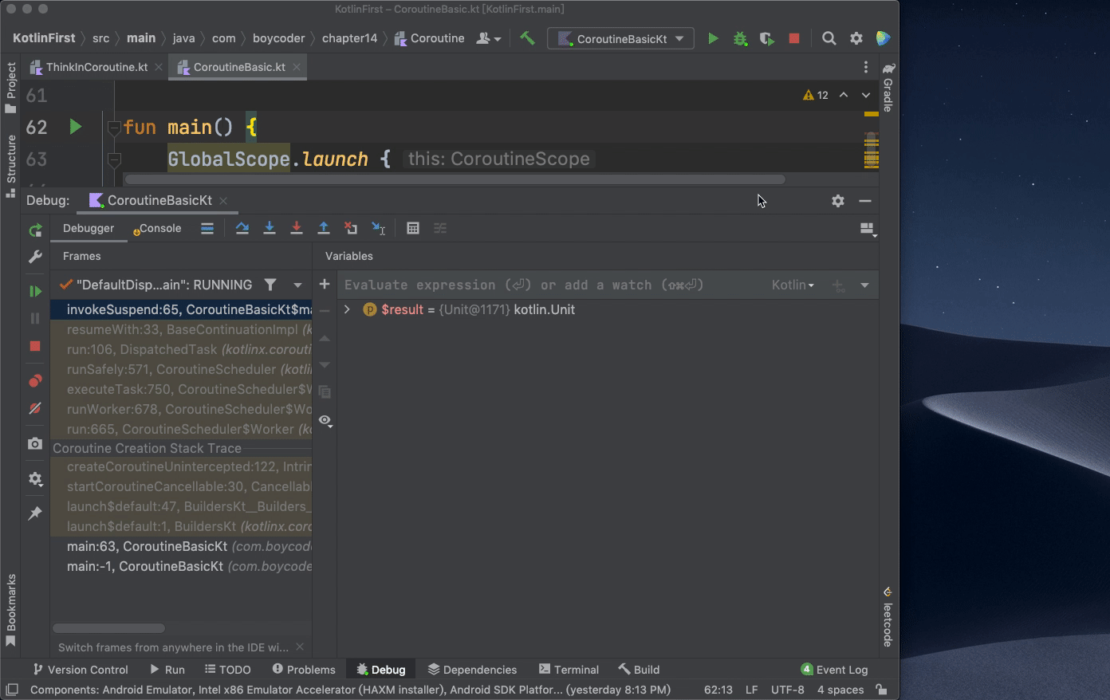Open the editor tabs more-options menu
Screen dimensions: 1110x700
click(866, 68)
